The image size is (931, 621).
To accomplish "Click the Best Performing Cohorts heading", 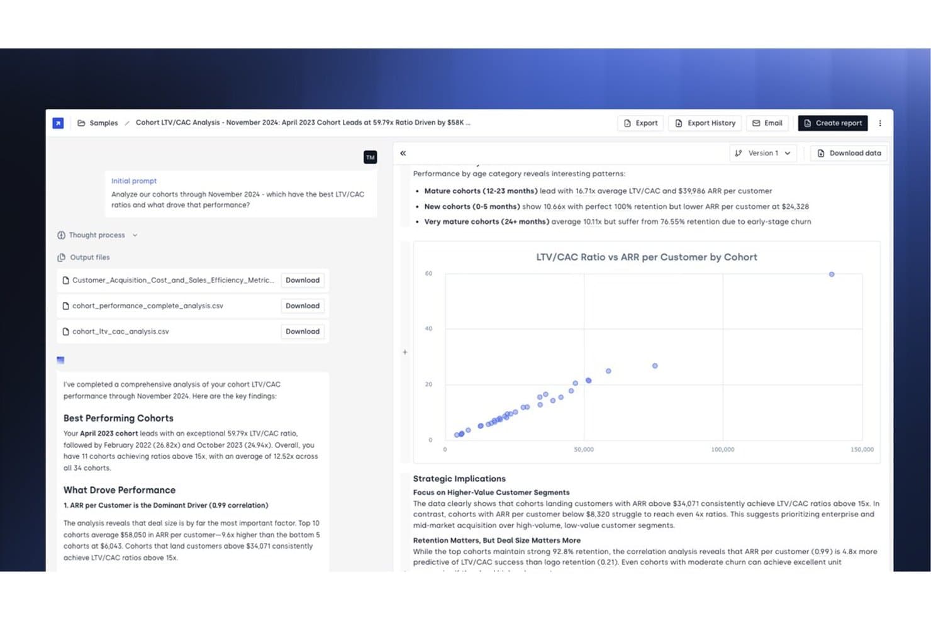I will [118, 418].
